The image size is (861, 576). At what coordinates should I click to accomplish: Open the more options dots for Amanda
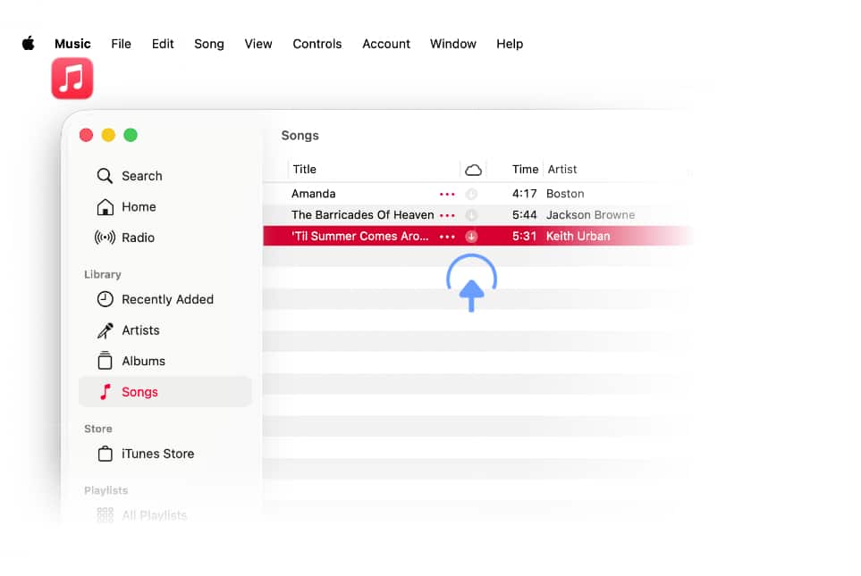coord(447,194)
